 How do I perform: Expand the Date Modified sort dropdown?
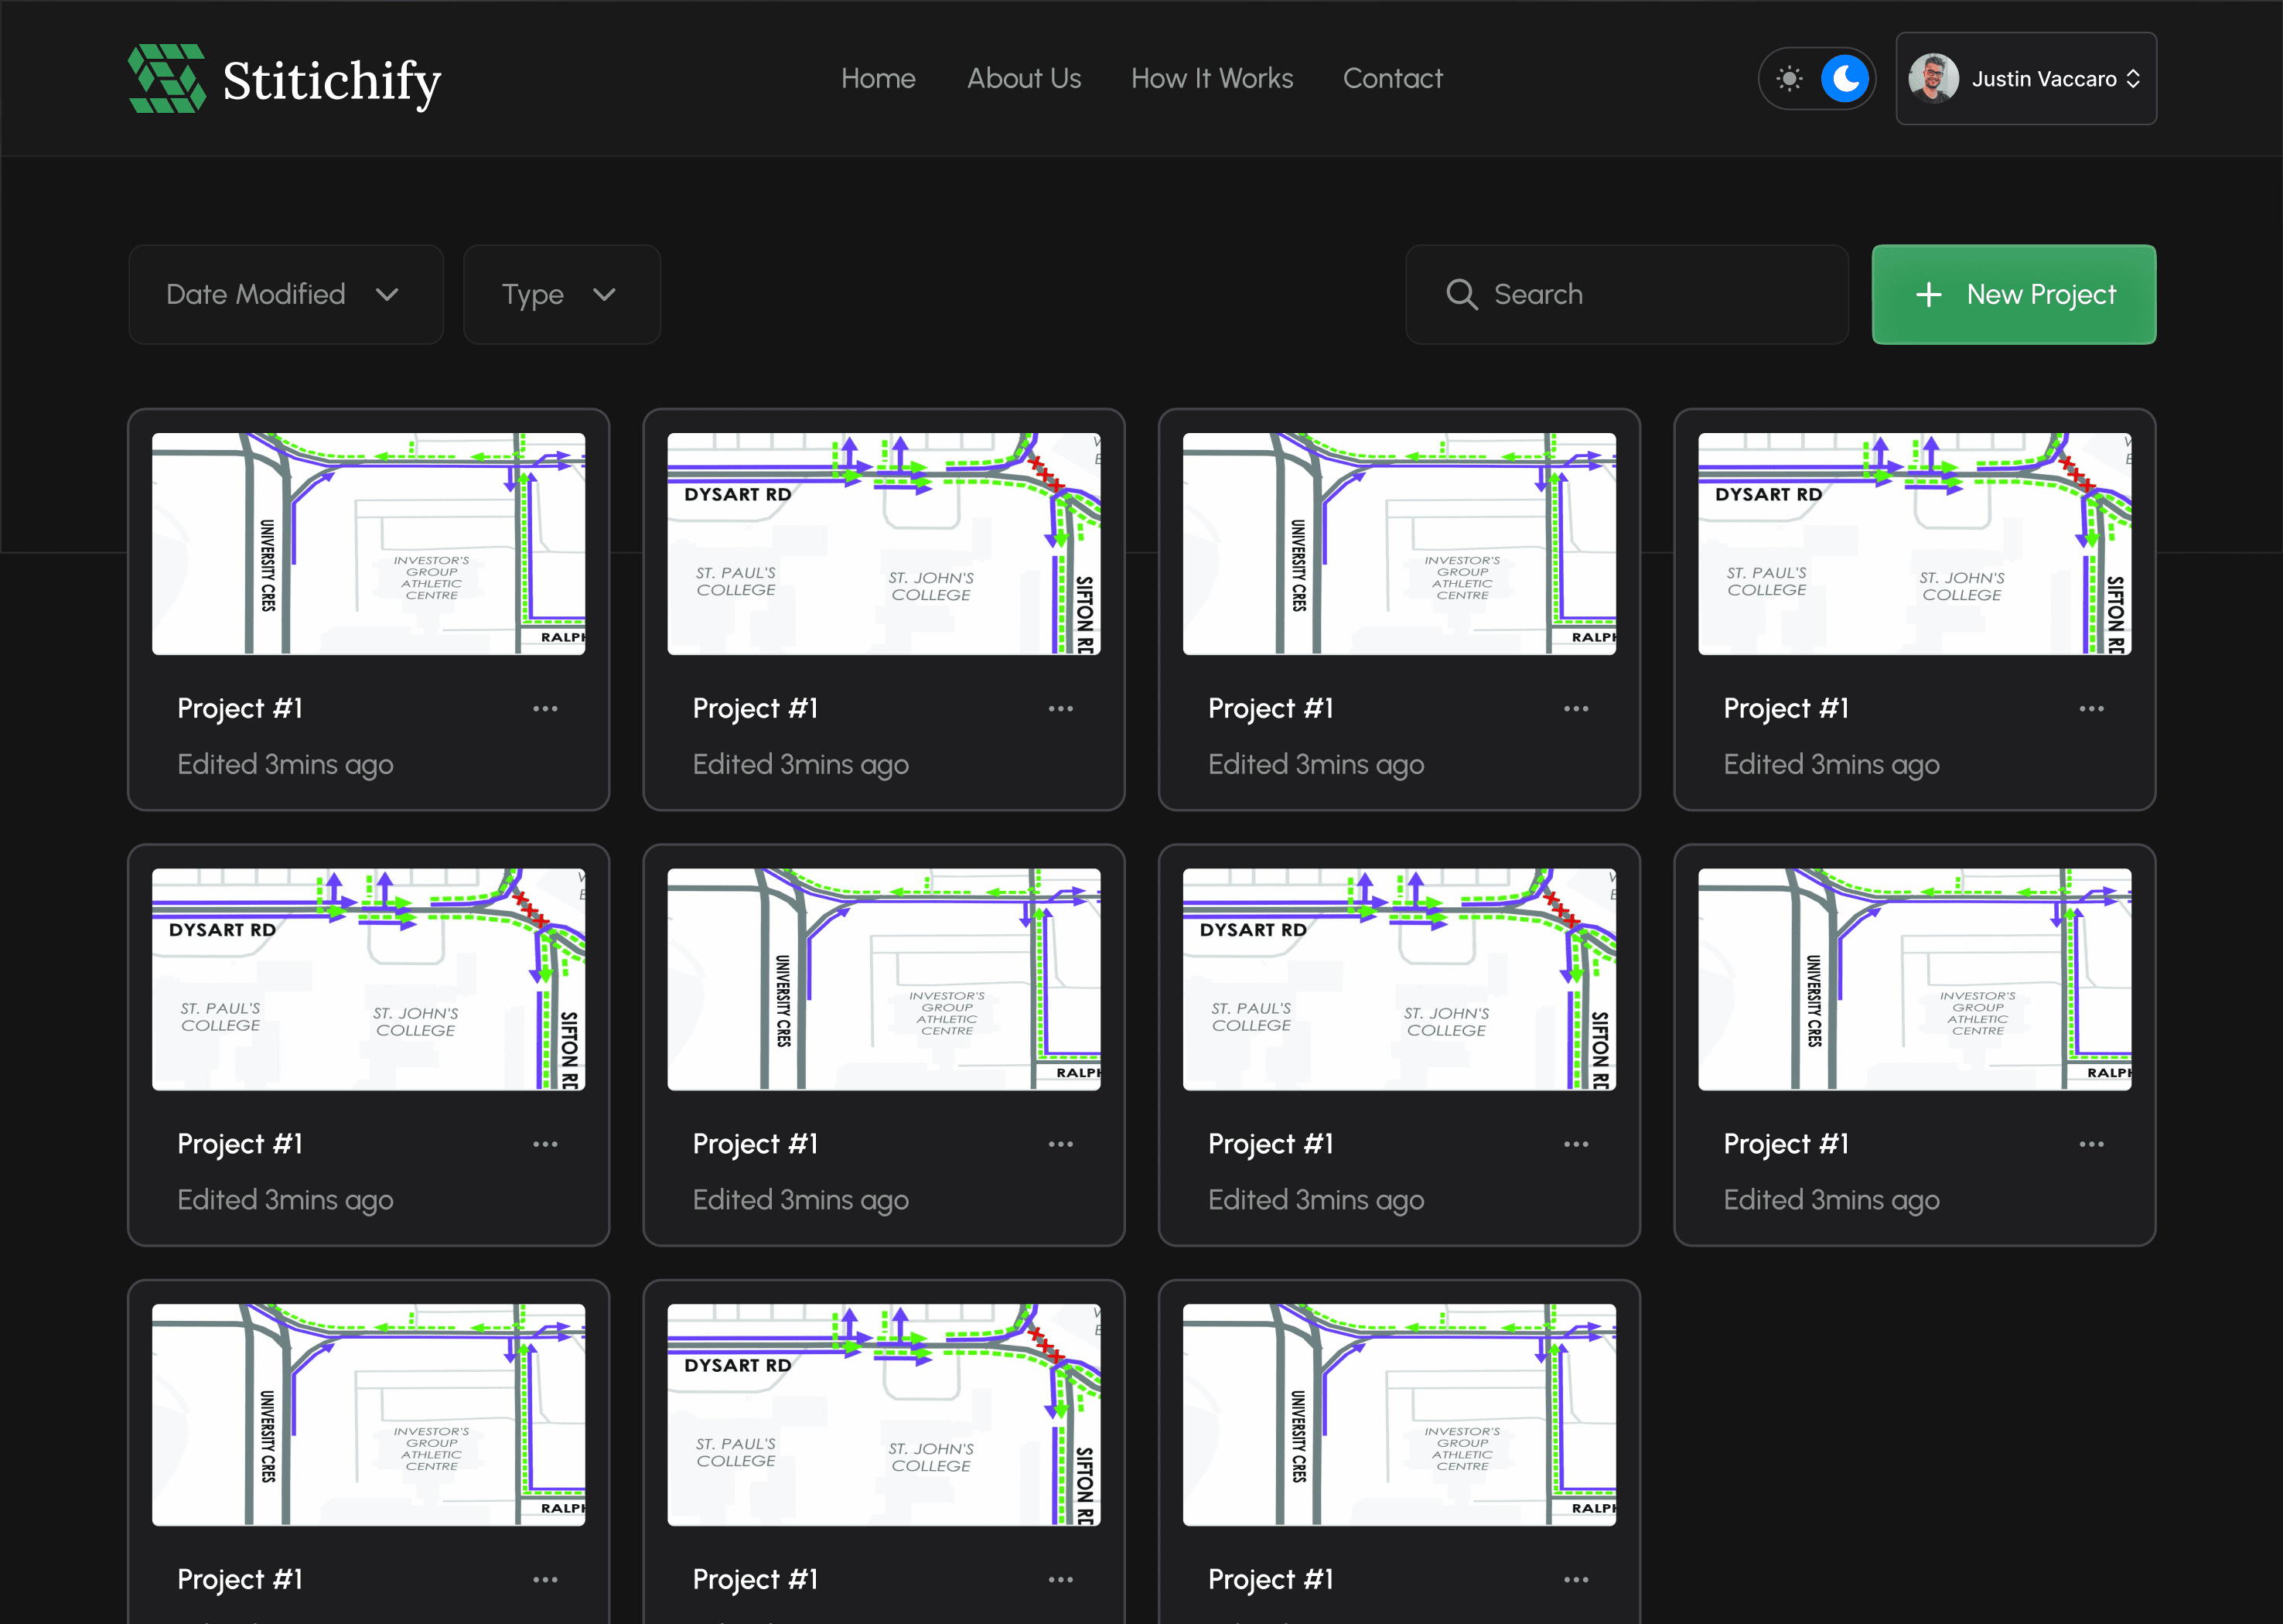(285, 294)
